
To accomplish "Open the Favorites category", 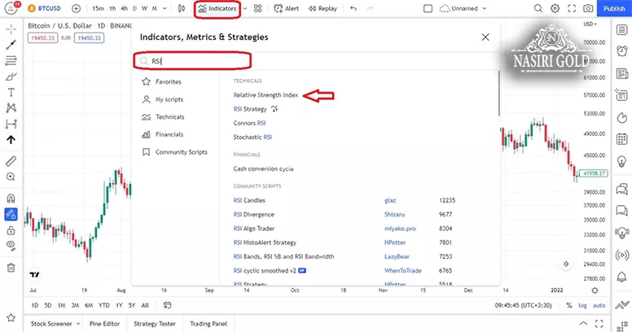I will 161,82.
